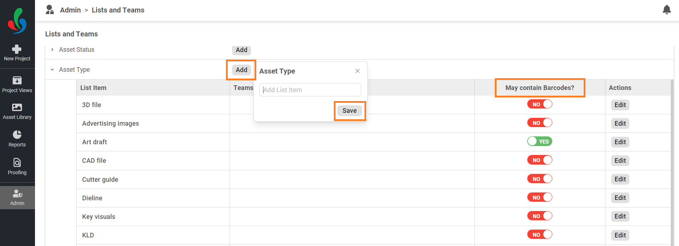Click Add button for Asset Status
679x246 pixels.
point(241,50)
